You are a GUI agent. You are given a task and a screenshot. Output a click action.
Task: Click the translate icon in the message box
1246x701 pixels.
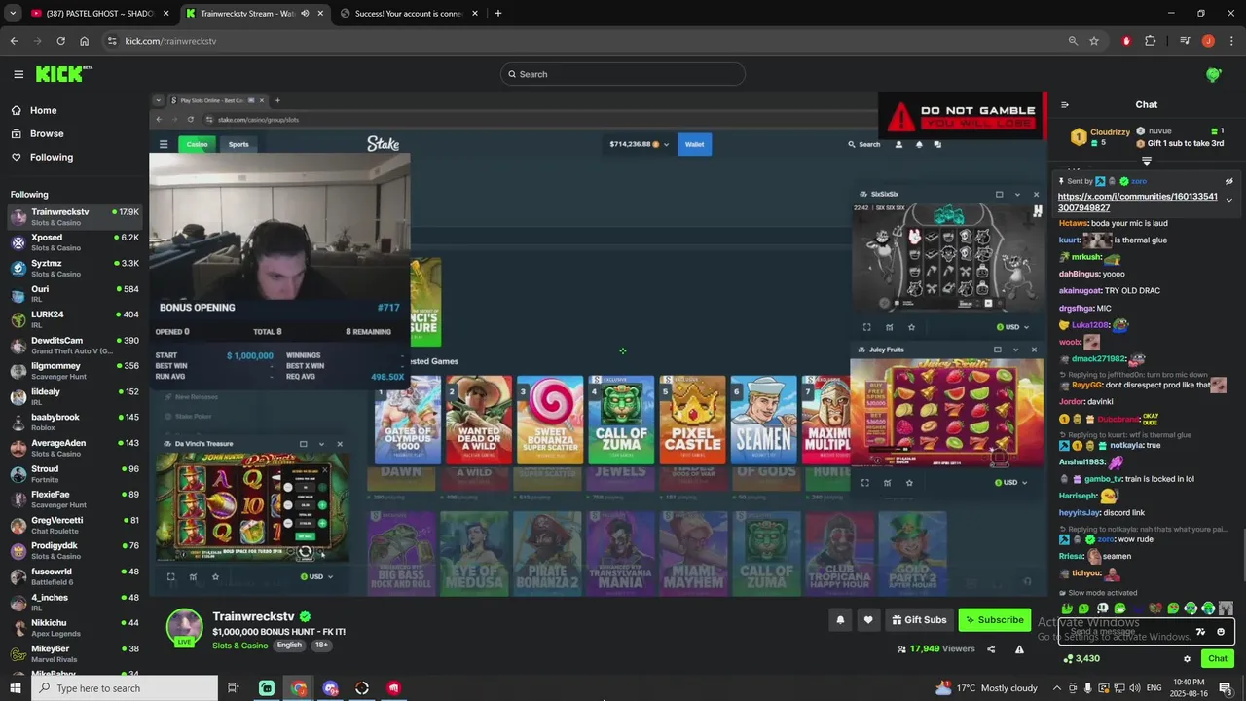1200,632
